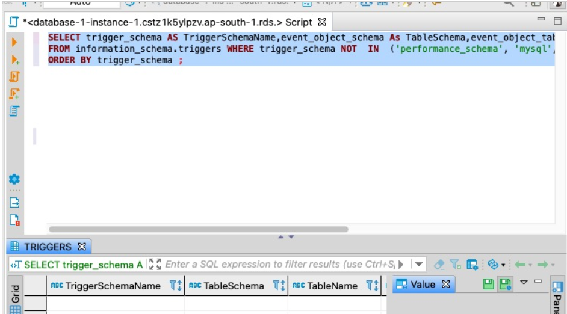Image resolution: width=567 pixels, height=314 pixels.
Task: Close the TRIGGERS result tab
Action: [x=82, y=247]
